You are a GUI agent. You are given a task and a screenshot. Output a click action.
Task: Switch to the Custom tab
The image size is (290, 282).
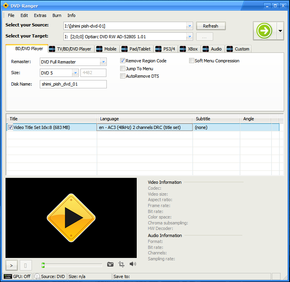click(x=238, y=49)
